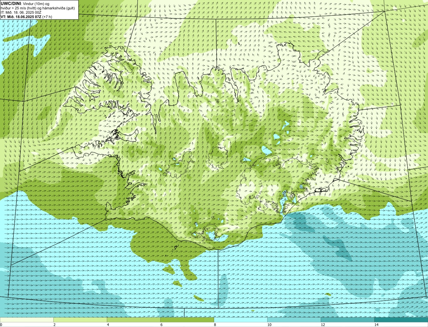The width and height of the screenshot is (428, 327).
Task: Select the legend swatch between 6 and 8
Action: 187,320
